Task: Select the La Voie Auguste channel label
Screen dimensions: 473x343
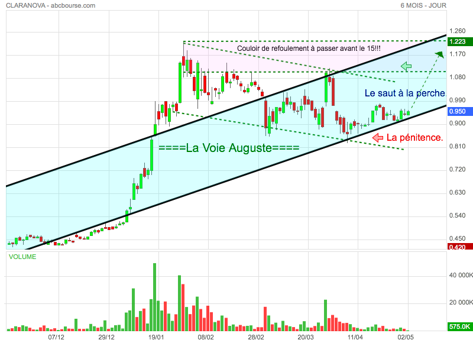Action: [229, 148]
